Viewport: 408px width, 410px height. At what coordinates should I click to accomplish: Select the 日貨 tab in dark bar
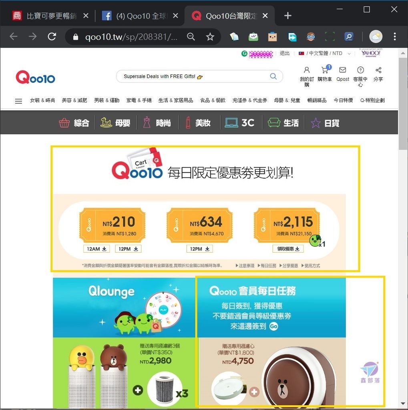point(325,123)
